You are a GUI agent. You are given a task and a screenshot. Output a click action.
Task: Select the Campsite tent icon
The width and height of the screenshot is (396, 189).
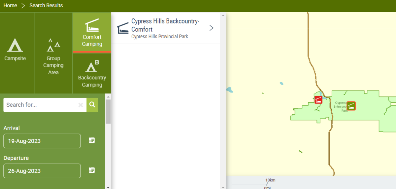[x=15, y=45]
